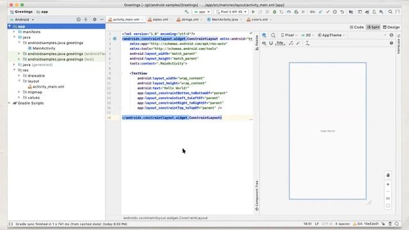Zoom out the preview with minus button
The width and height of the screenshot is (409, 230).
(388, 192)
